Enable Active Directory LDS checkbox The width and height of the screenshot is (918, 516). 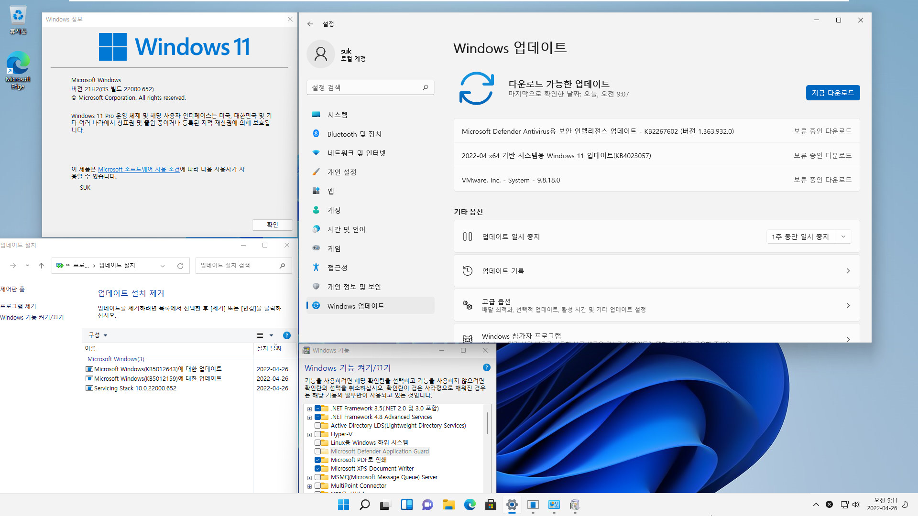coord(317,426)
